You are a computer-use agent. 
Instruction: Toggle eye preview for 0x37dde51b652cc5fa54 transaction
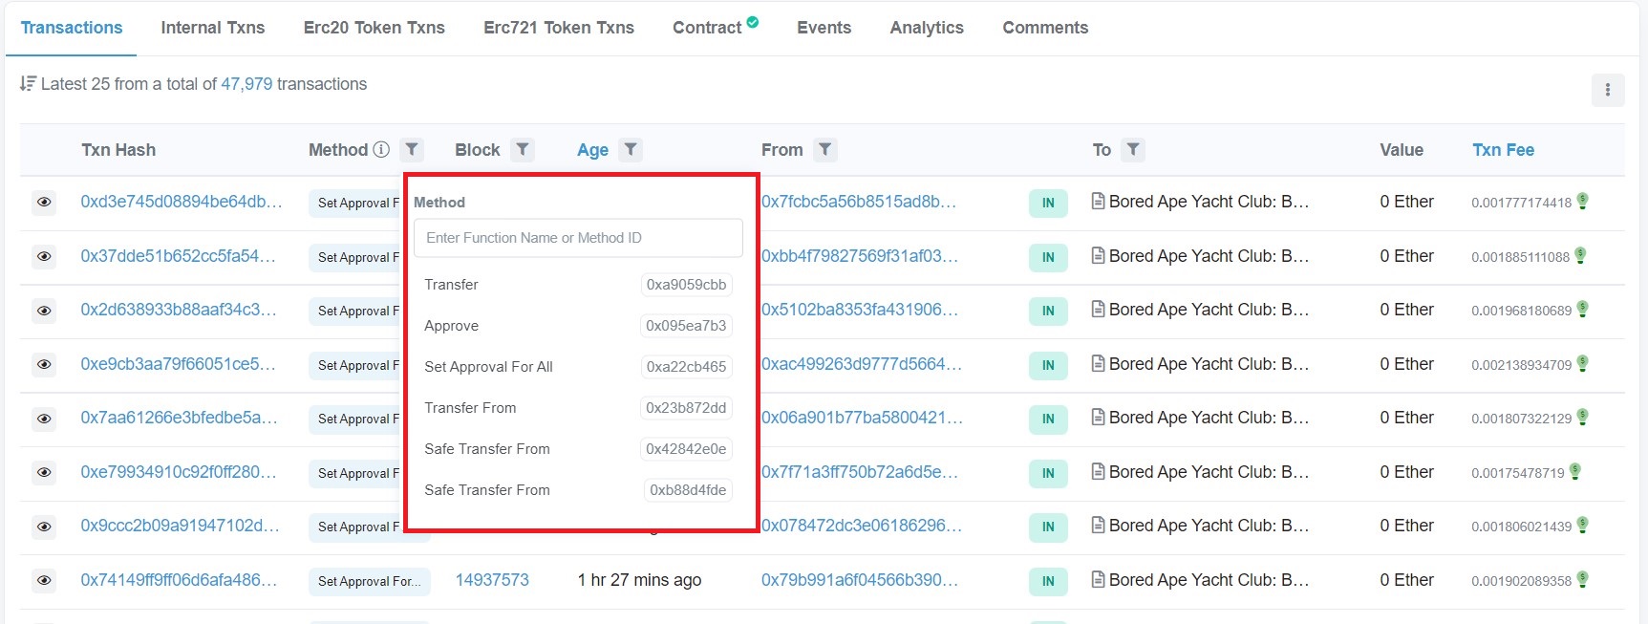[44, 257]
